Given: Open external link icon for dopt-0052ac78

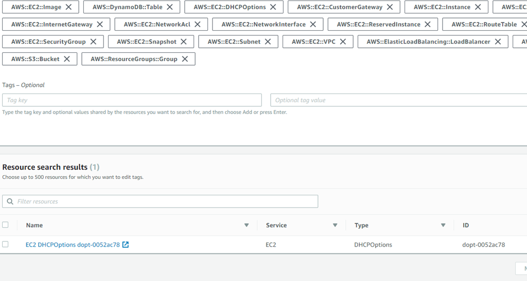Looking at the screenshot, I should pos(126,245).
